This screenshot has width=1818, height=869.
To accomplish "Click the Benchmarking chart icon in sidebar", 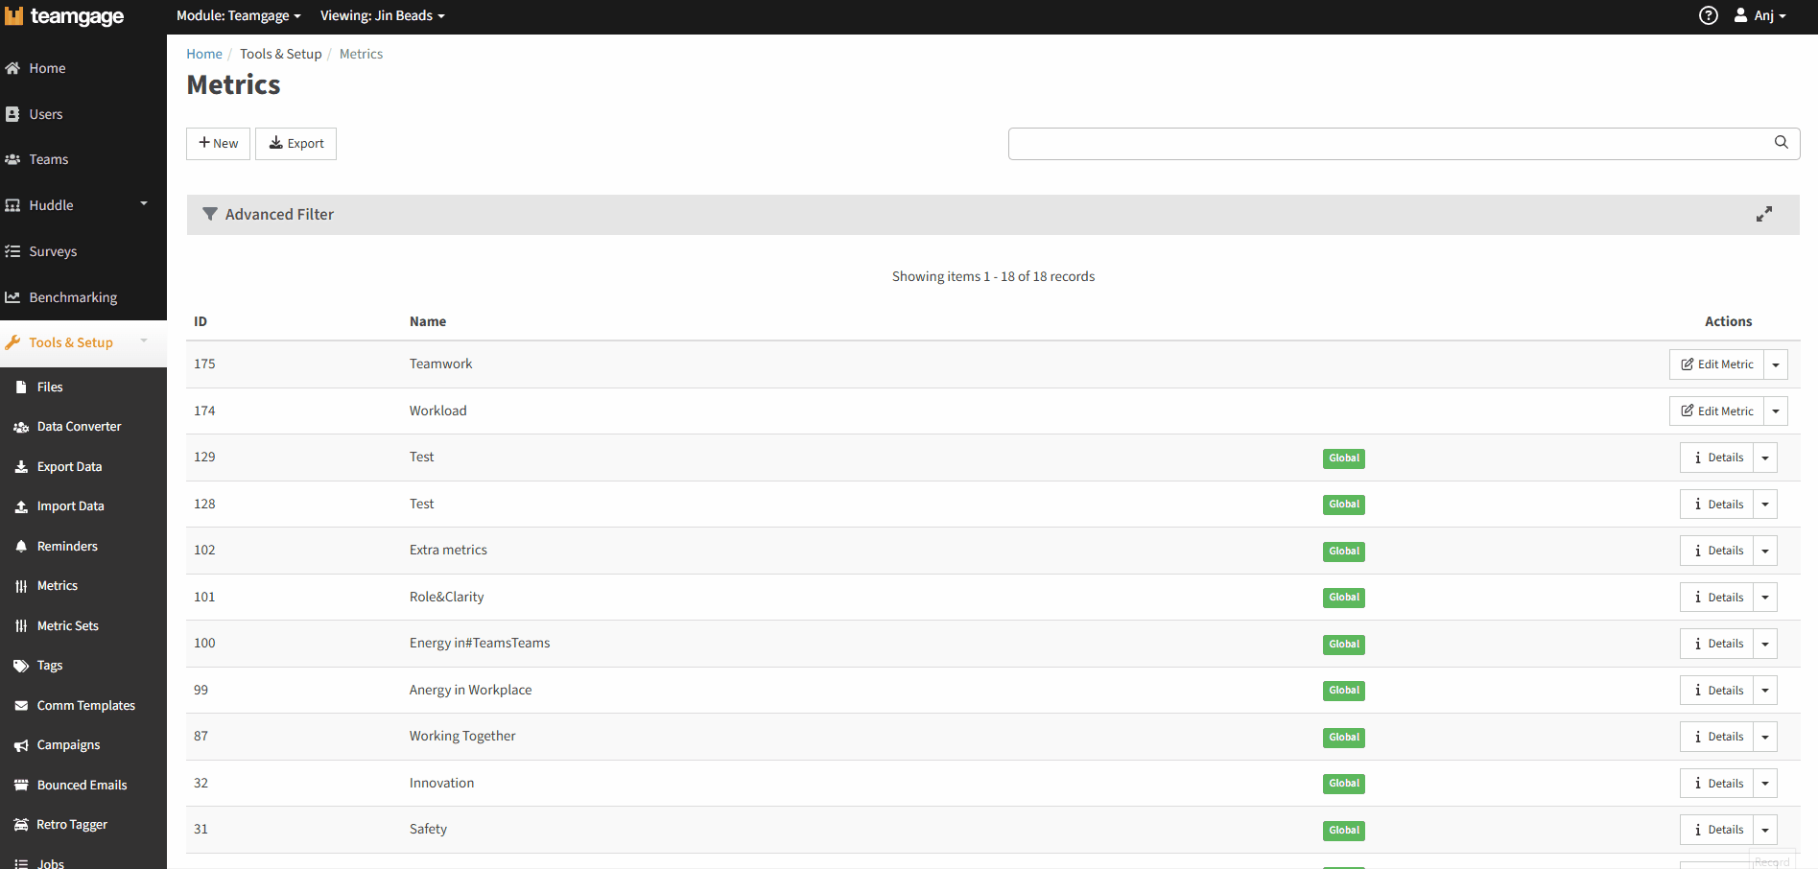I will point(12,297).
